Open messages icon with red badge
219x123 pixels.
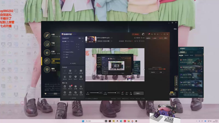click(149, 34)
